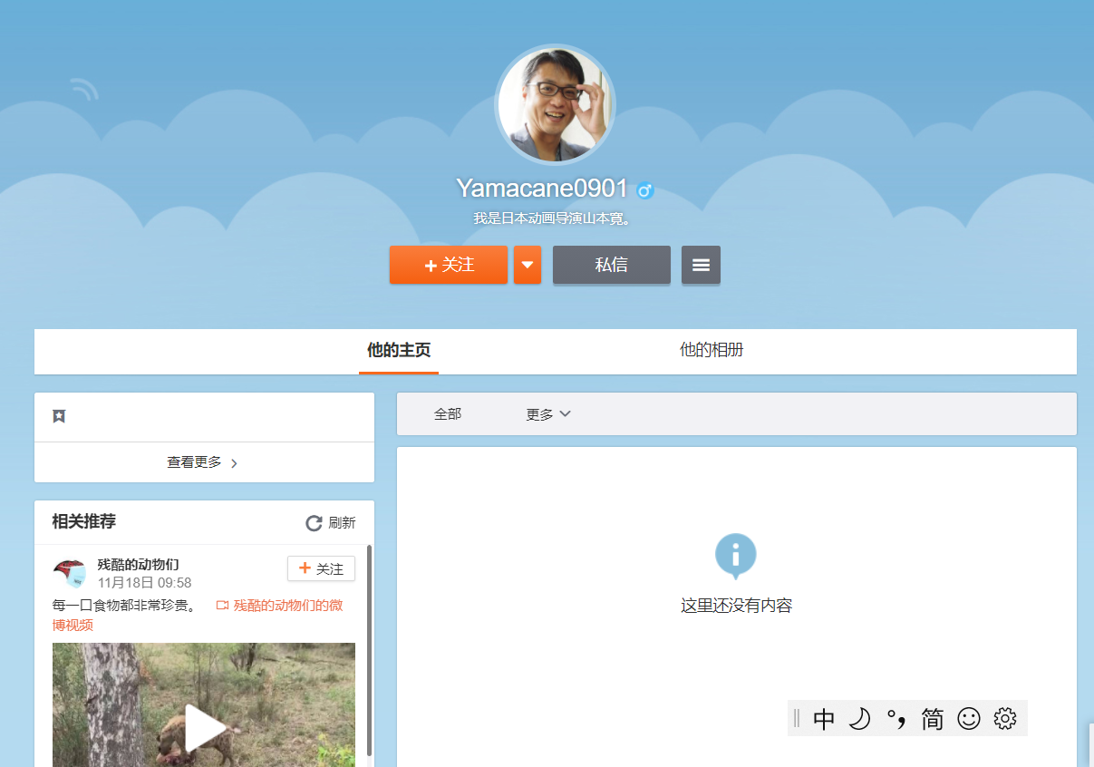Expand the orange follow options dropdown arrow
Image resolution: width=1094 pixels, height=767 pixels.
pos(528,265)
